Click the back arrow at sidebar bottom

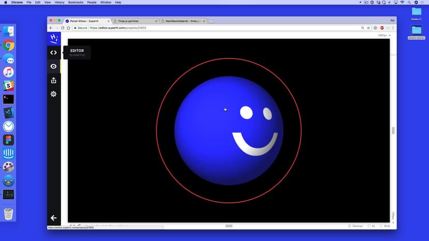click(53, 218)
